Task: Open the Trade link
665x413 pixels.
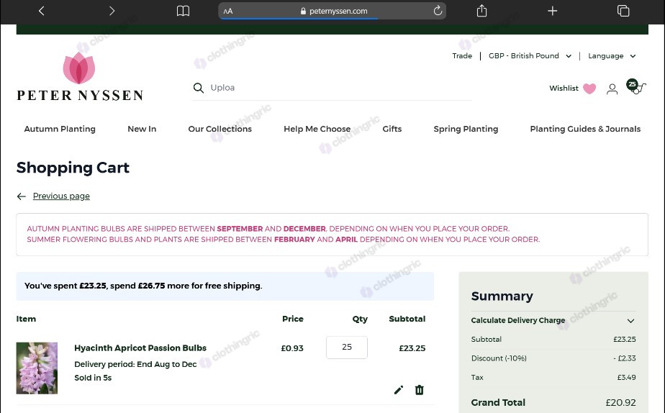Action: point(462,56)
